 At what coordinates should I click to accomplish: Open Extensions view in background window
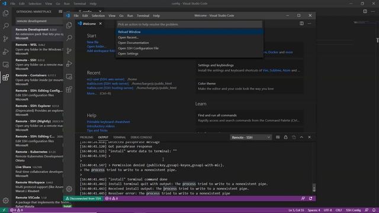click(x=5, y=78)
